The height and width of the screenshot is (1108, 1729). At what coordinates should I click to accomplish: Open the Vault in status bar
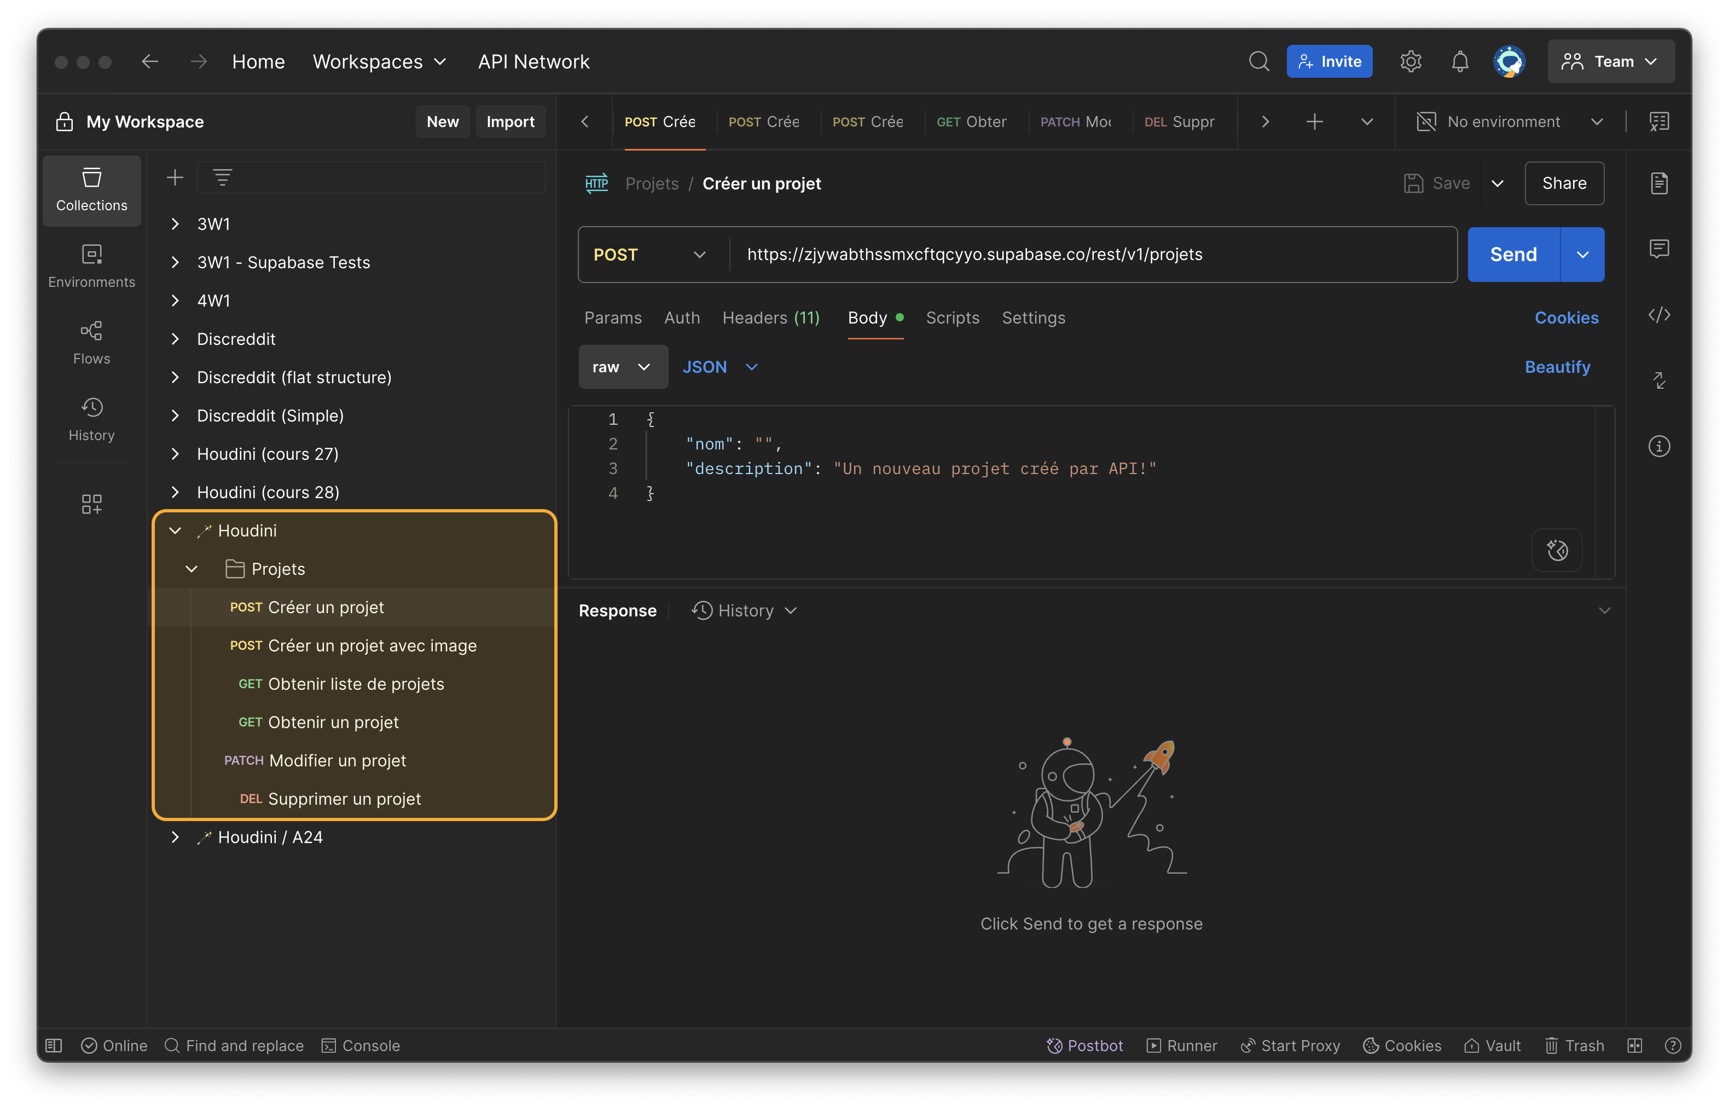tap(1493, 1046)
